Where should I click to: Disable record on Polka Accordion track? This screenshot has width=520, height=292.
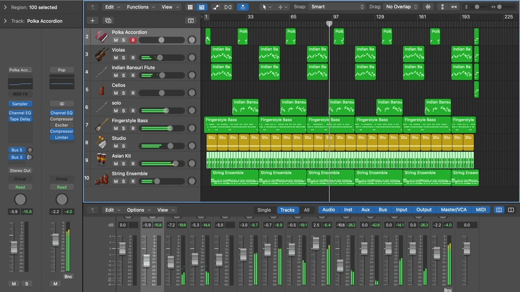pos(133,40)
